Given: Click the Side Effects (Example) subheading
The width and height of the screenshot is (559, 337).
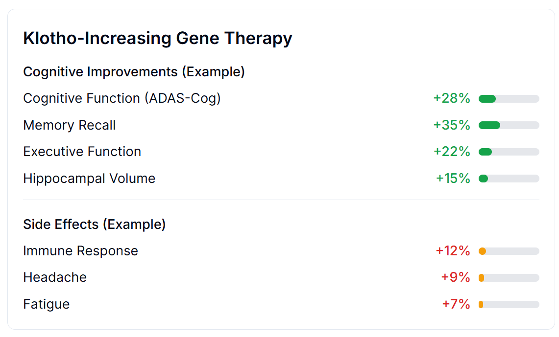Looking at the screenshot, I should (x=95, y=225).
